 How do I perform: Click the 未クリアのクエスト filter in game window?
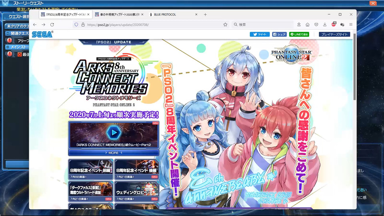[17, 26]
